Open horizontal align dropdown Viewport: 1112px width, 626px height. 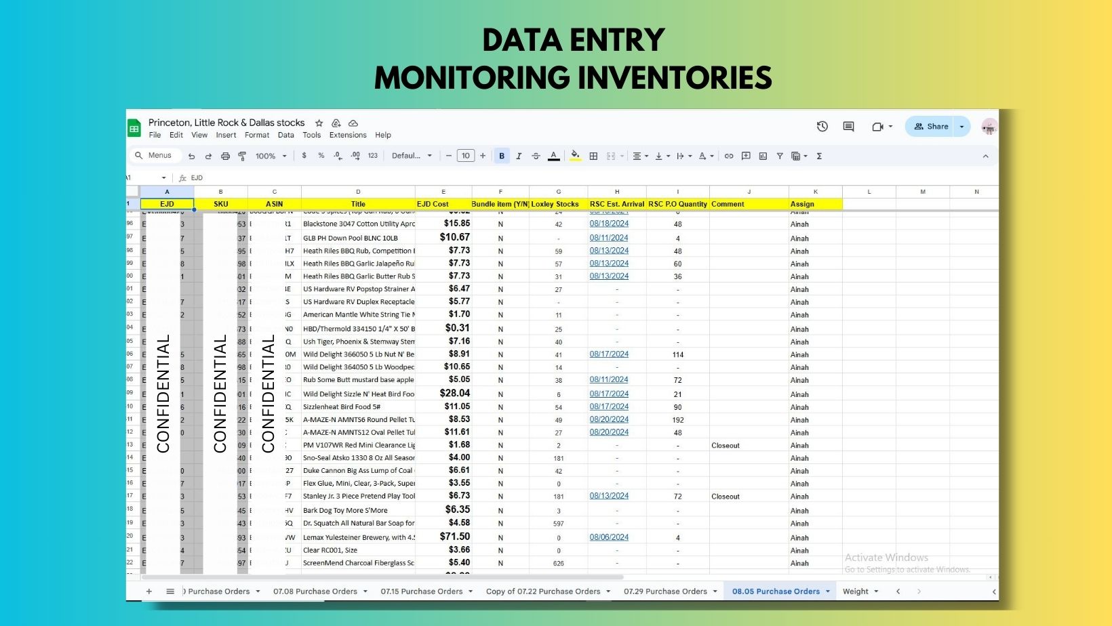coord(640,156)
